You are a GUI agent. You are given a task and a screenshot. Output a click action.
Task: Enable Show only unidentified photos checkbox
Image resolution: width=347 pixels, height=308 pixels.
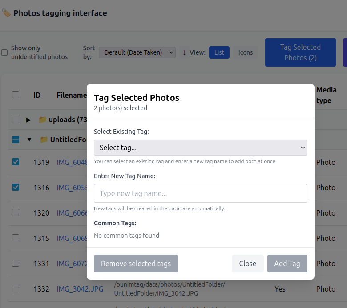(4, 52)
